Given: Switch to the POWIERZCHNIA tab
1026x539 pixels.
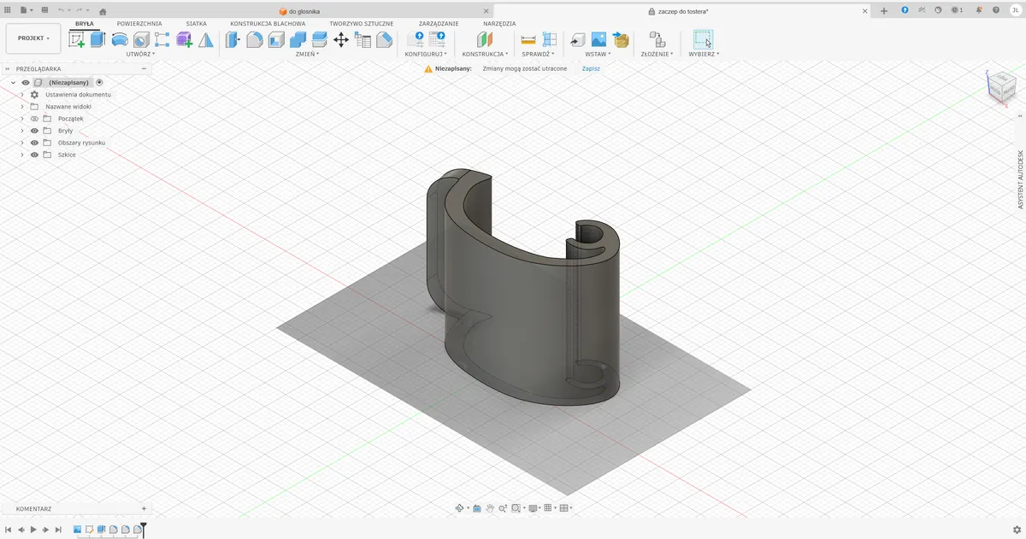Looking at the screenshot, I should 139,24.
